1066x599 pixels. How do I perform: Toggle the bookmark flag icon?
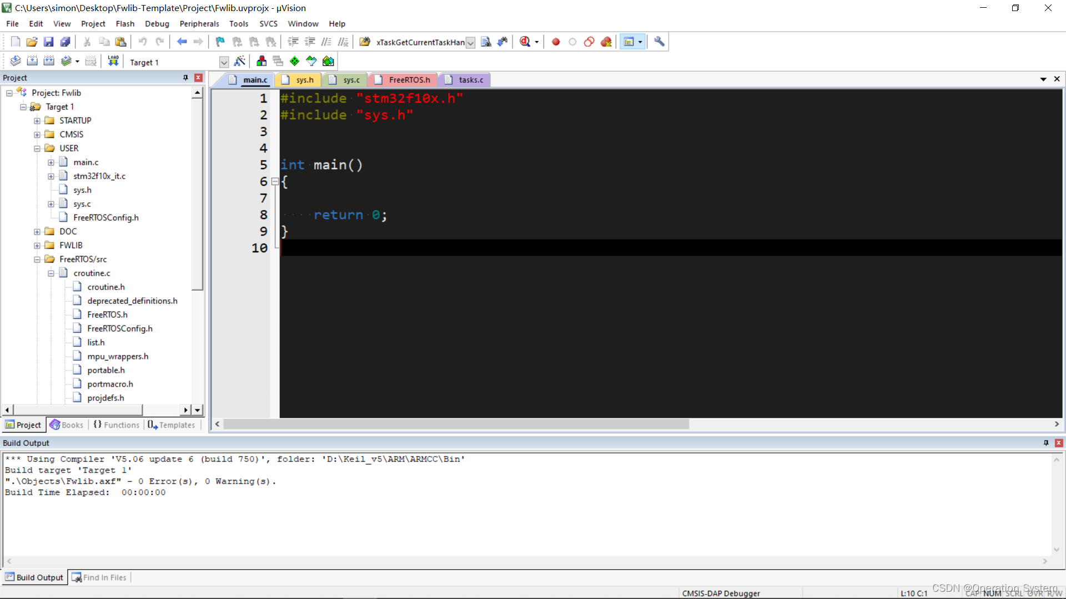coord(220,42)
